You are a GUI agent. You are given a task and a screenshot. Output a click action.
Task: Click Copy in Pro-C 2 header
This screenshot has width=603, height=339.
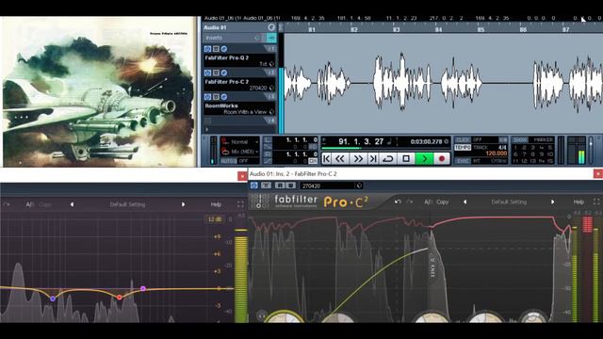pyautogui.click(x=443, y=202)
